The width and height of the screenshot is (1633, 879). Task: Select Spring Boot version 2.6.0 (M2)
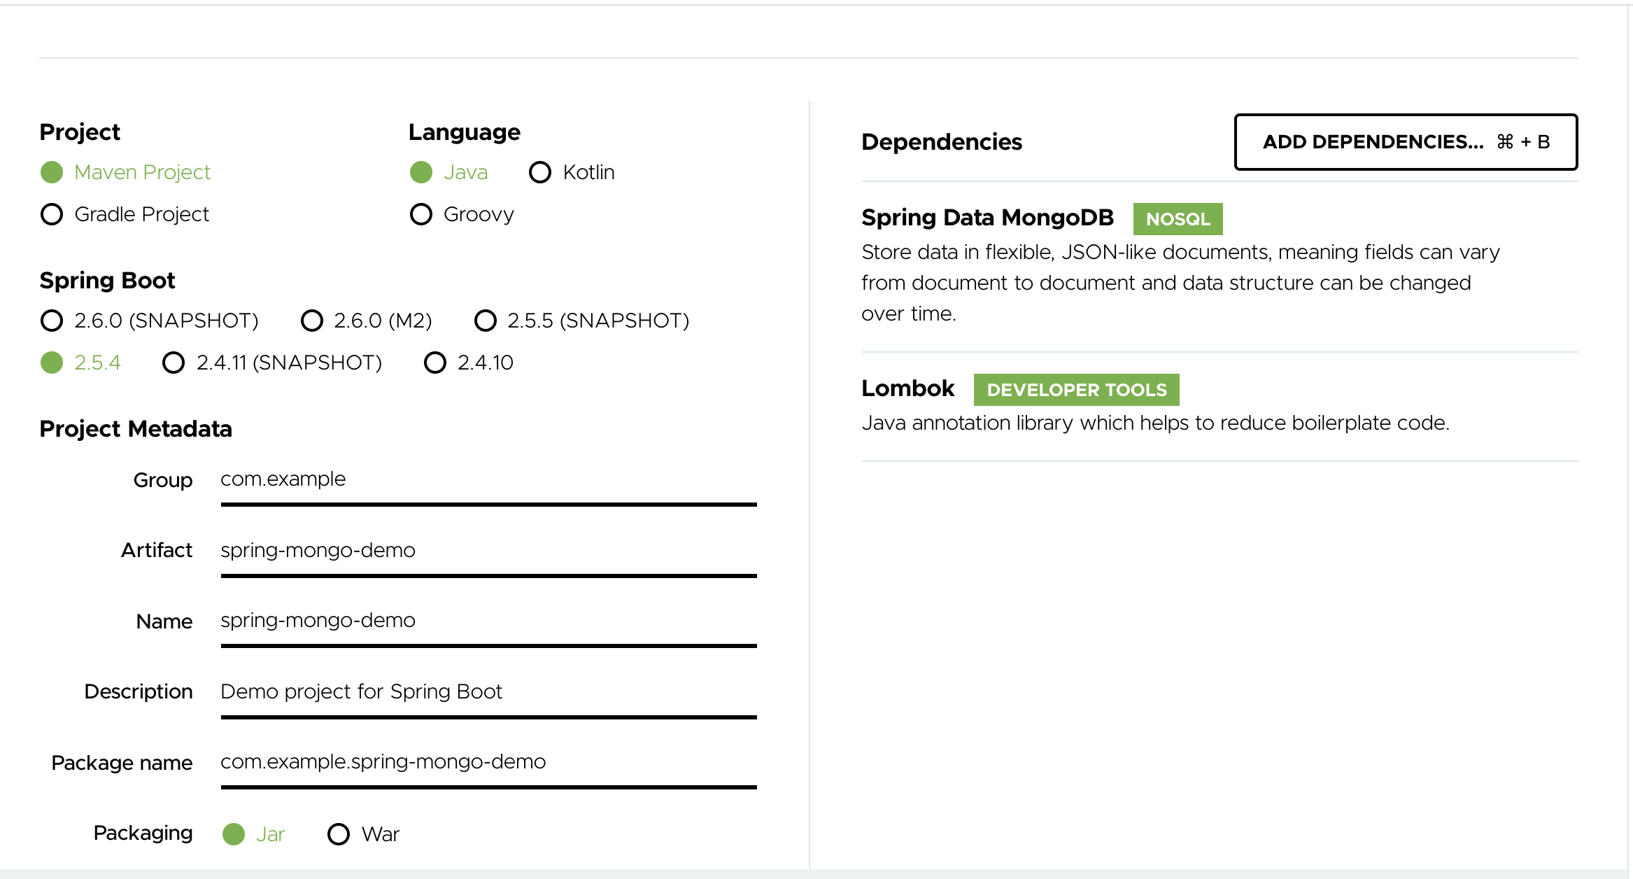[x=312, y=321]
